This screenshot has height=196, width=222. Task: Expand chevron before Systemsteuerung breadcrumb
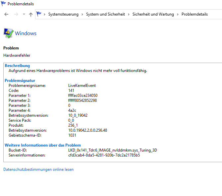[44, 14]
